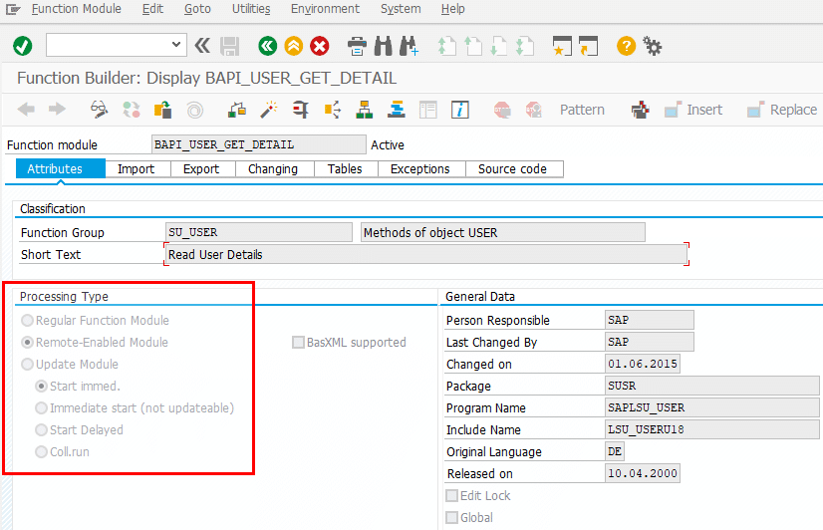Click the Display/Change glasses-pencil icon
The height and width of the screenshot is (530, 823).
click(x=99, y=110)
